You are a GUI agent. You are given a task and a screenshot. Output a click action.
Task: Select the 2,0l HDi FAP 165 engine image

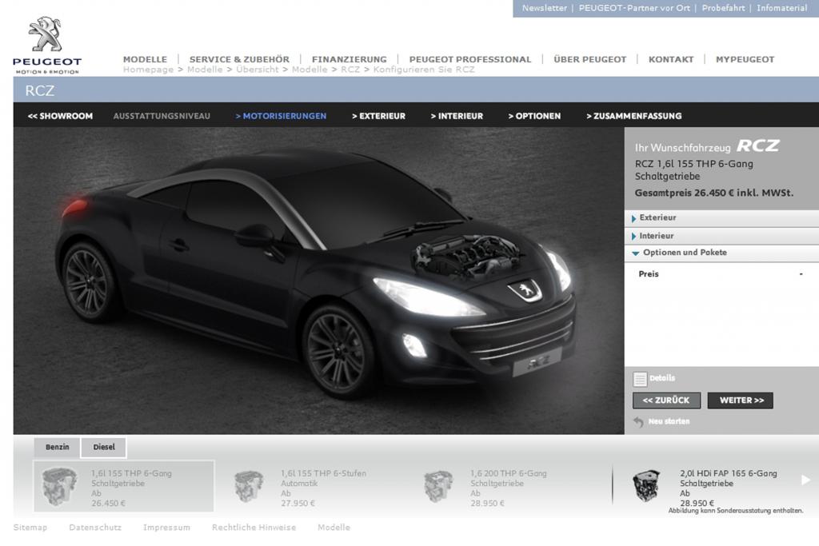pos(646,486)
